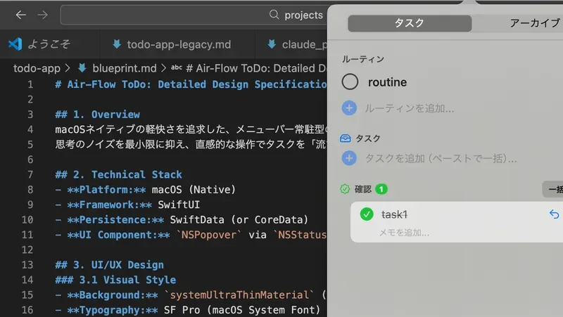Click the '**Background:**' line in editor
The width and height of the screenshot is (563, 317).
click(x=191, y=295)
